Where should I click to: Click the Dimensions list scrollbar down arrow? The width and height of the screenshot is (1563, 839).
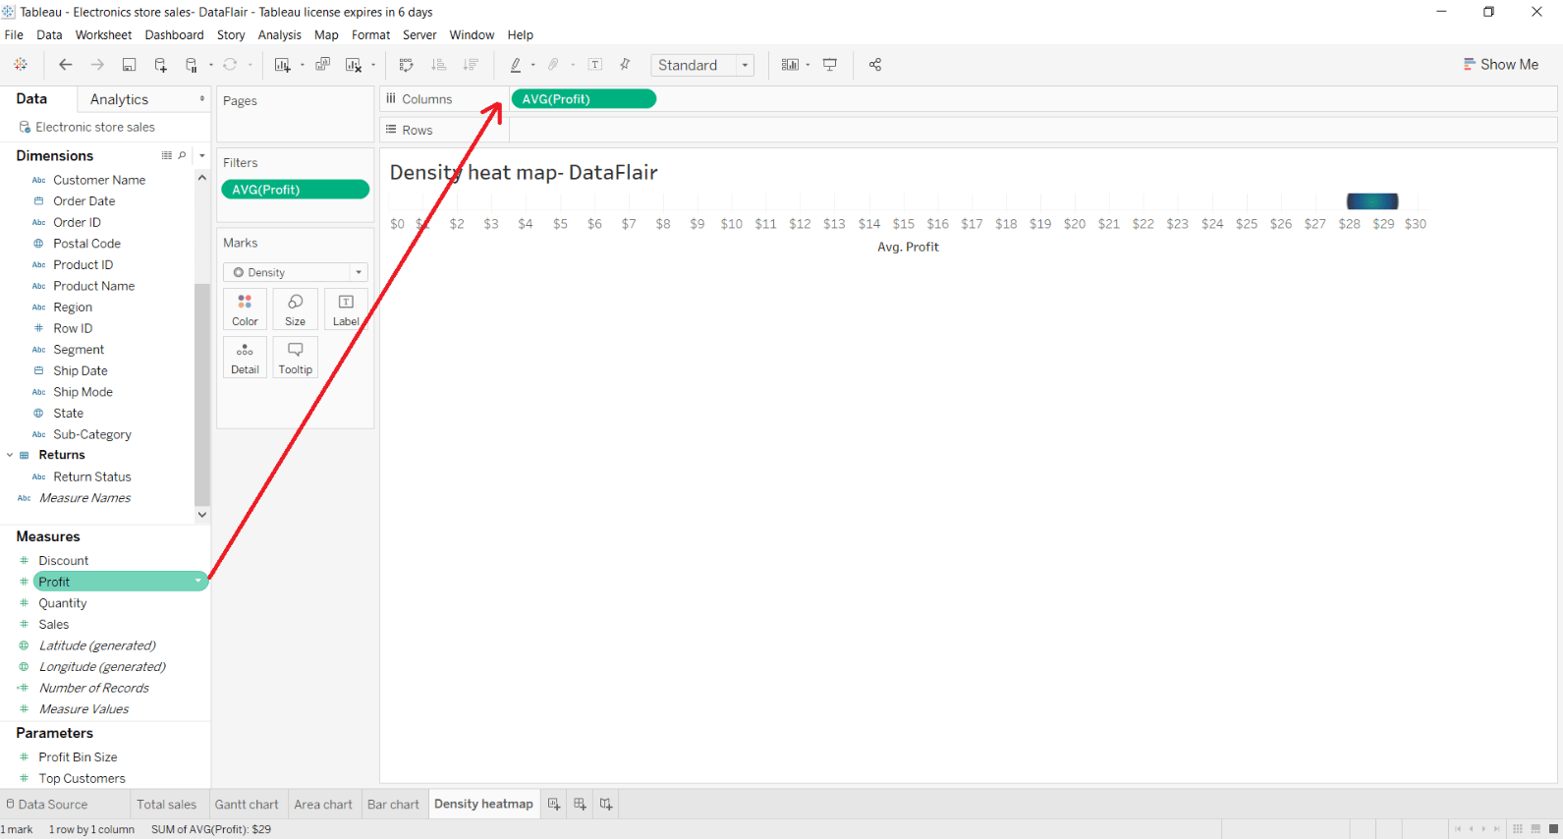coord(202,514)
